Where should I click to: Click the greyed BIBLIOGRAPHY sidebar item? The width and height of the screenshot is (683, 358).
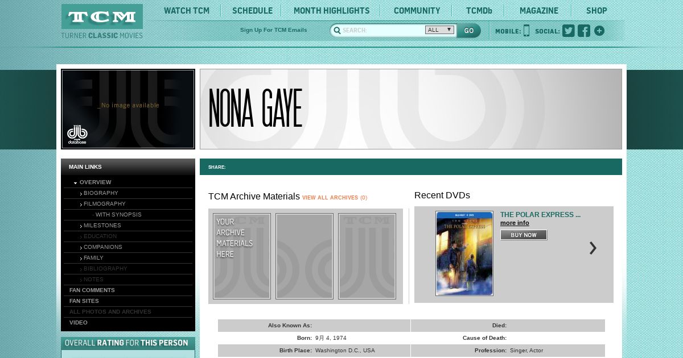point(105,269)
